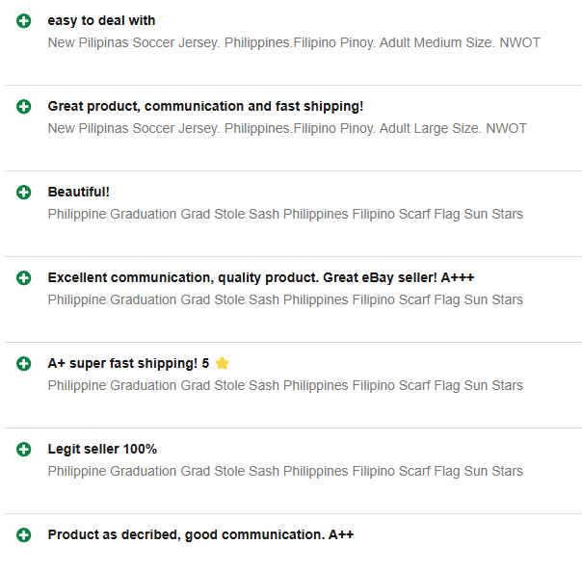Screen dimensions: 582x571
Task: Click the "Legit seller 100%" comment text
Action: (102, 450)
